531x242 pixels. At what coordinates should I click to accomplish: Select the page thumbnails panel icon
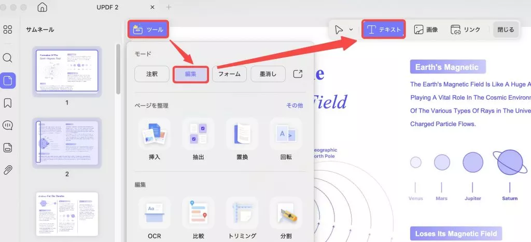pos(8,81)
